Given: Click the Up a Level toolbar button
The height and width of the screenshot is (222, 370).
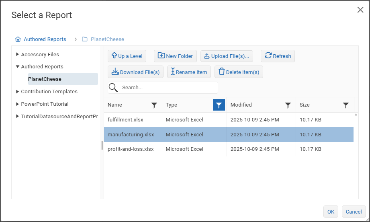Looking at the screenshot, I should (127, 56).
